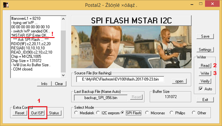
Task: Clear the log output
Action: coord(59,84)
